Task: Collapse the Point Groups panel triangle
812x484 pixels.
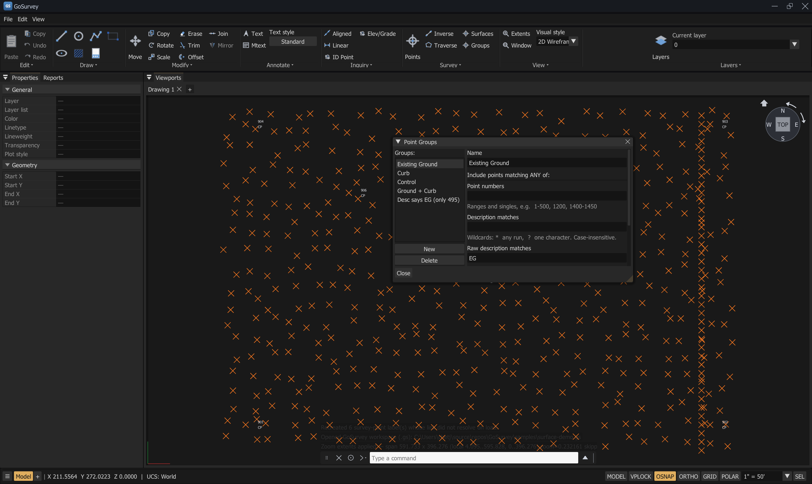Action: coord(398,142)
